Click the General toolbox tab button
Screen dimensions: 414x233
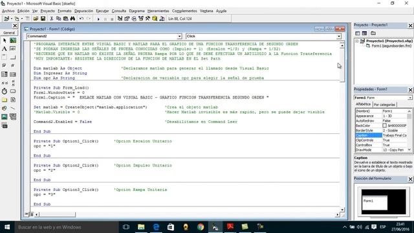tap(9, 33)
